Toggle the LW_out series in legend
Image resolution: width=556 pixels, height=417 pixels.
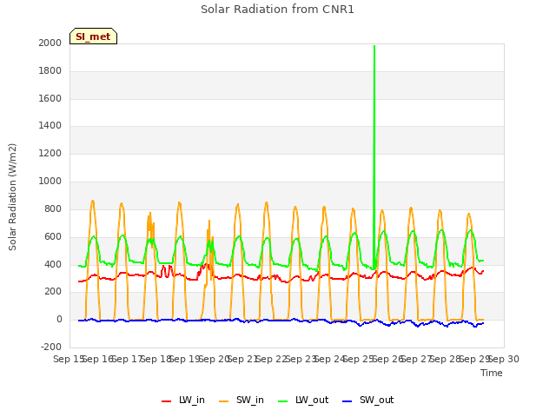[x=303, y=400]
